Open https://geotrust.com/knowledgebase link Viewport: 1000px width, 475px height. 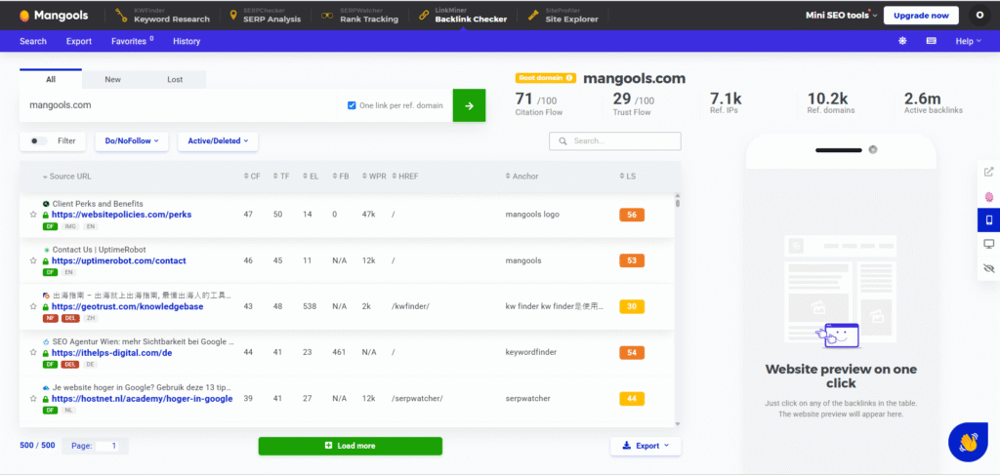128,307
